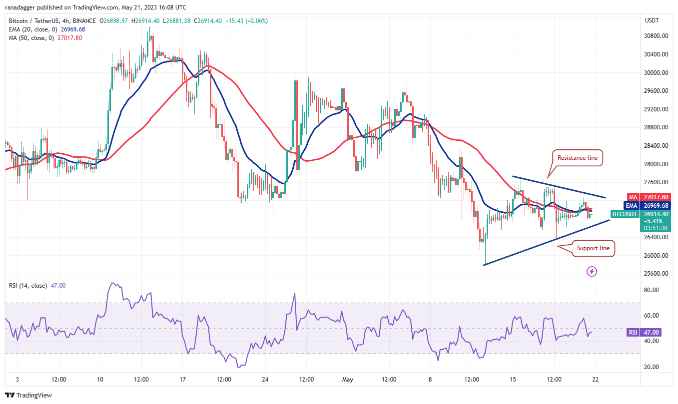Click the May label on time axis
Image resolution: width=678 pixels, height=404 pixels.
[x=348, y=380]
